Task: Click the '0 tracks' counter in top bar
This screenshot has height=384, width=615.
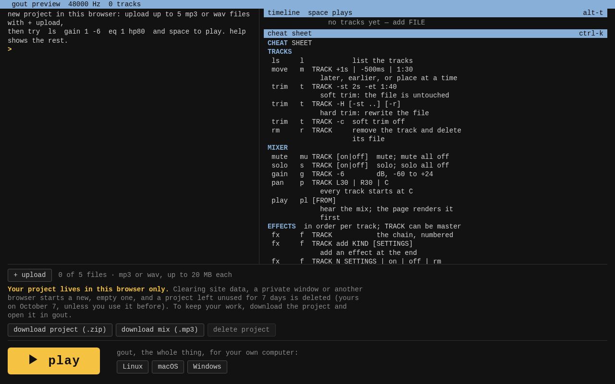Action: [x=124, y=4]
